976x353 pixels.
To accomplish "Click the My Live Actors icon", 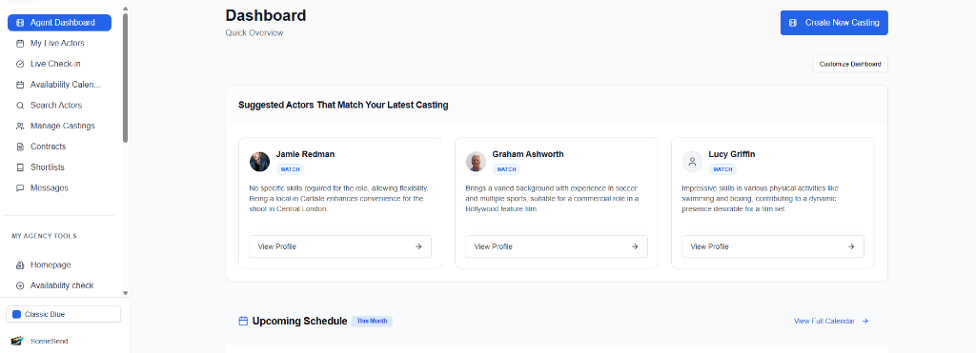I will [20, 44].
